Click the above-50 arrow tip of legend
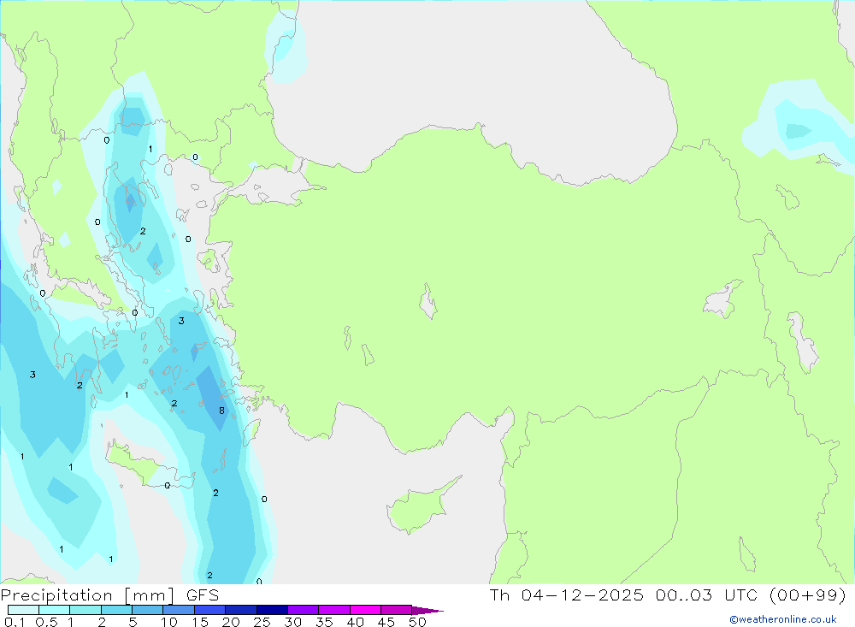 [x=427, y=610]
